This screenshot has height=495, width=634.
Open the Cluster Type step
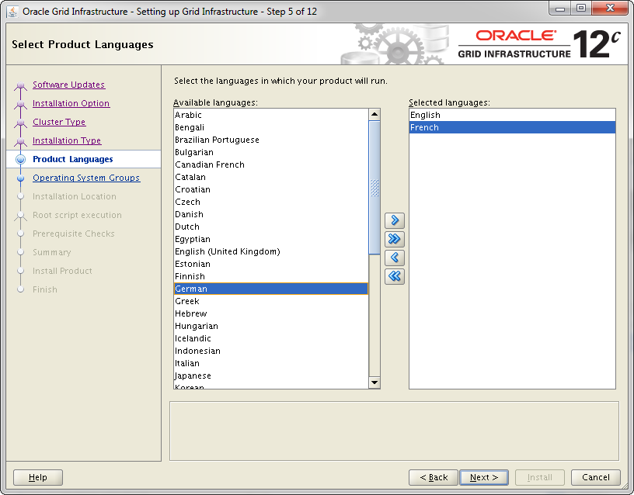point(59,122)
